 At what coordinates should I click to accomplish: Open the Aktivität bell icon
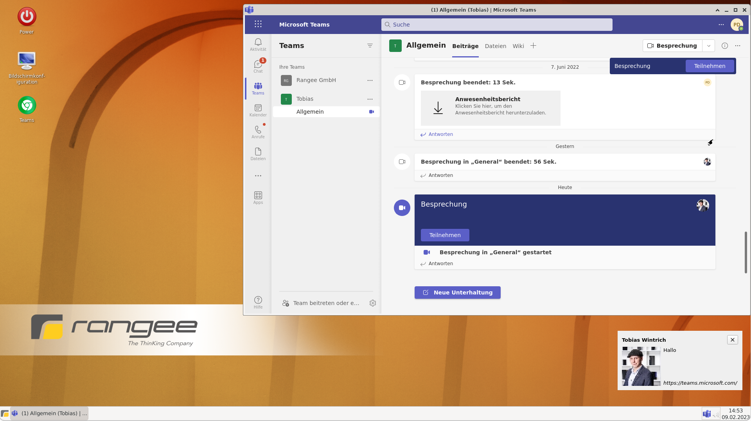coord(258,45)
